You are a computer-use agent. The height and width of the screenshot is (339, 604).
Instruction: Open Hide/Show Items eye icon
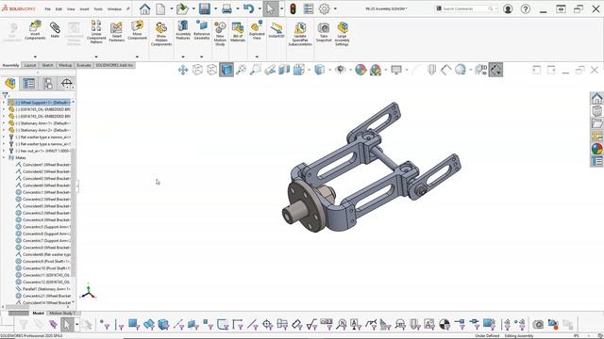[340, 70]
